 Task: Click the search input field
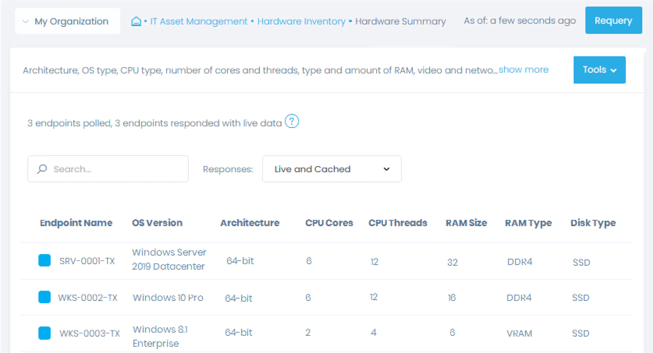[108, 169]
